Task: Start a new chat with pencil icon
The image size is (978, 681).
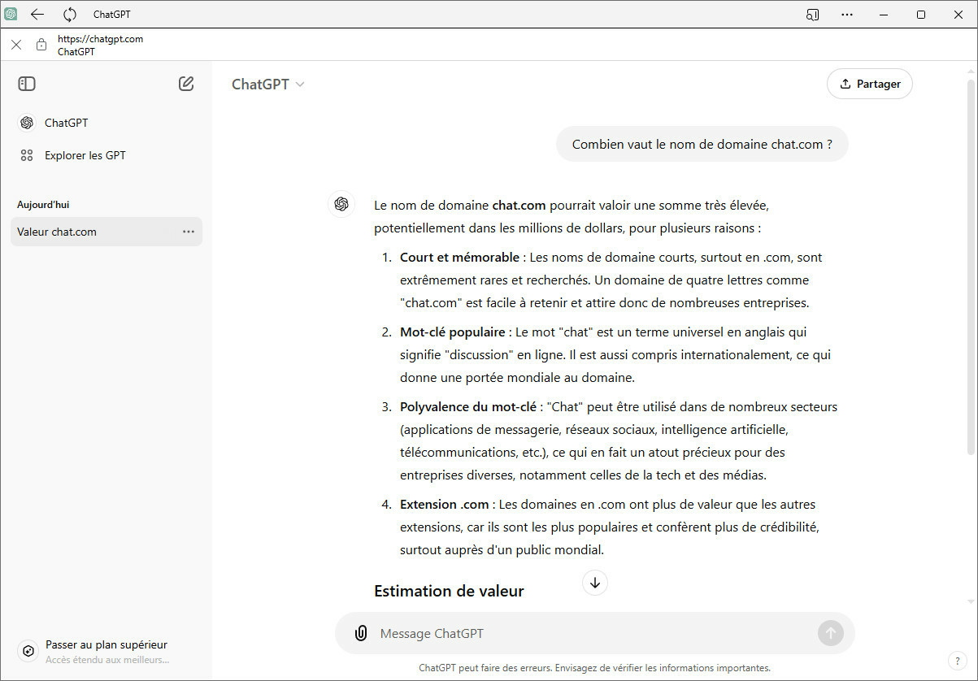Action: [x=186, y=84]
